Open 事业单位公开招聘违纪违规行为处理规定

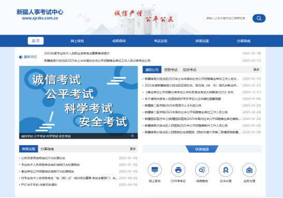coord(48,172)
